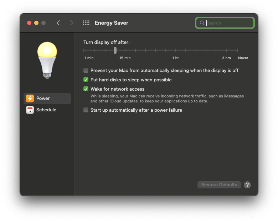Set display off slider to 3 hrs tick
This screenshot has height=222, width=278.
[226, 50]
